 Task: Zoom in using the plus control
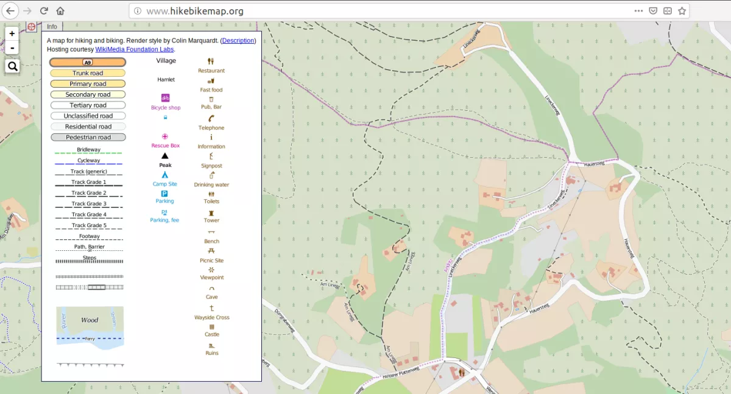pyautogui.click(x=12, y=33)
